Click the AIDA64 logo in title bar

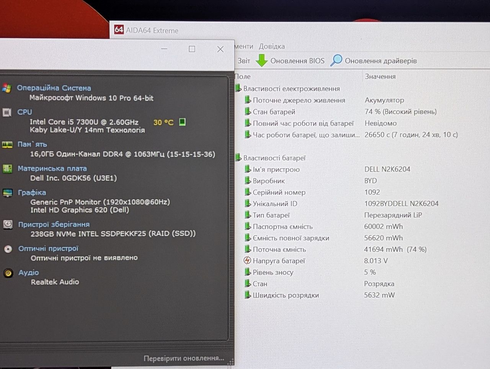(119, 30)
